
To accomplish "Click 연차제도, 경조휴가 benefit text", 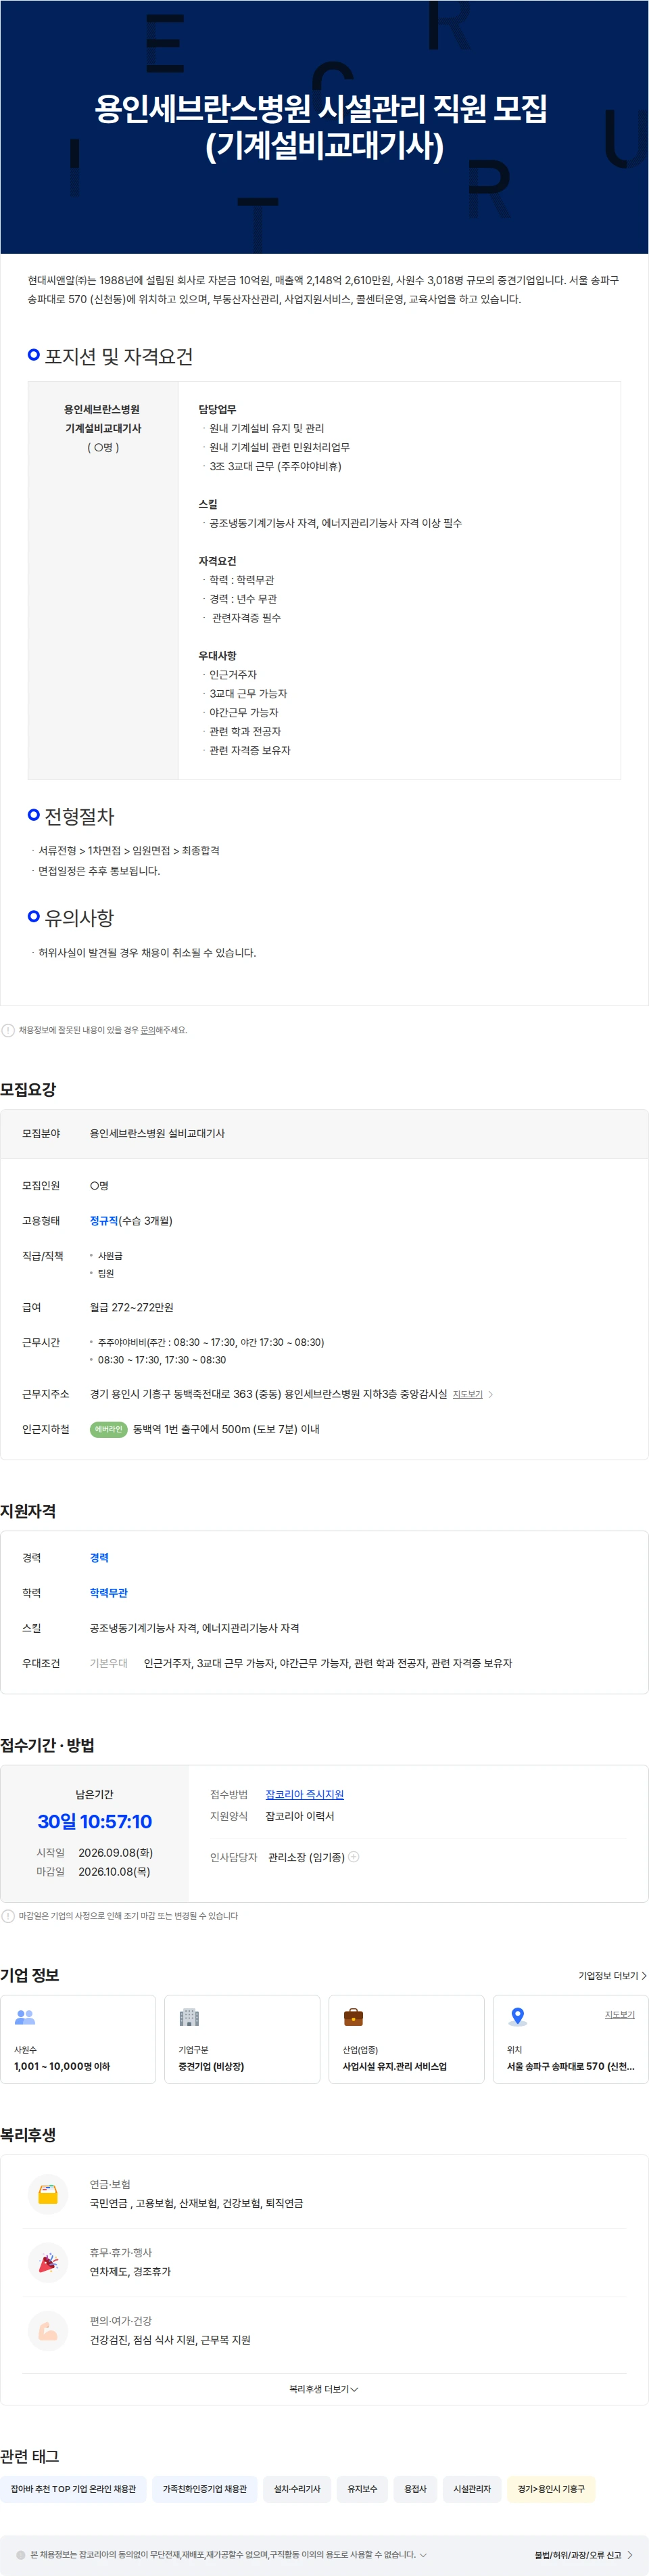I will [x=130, y=2272].
